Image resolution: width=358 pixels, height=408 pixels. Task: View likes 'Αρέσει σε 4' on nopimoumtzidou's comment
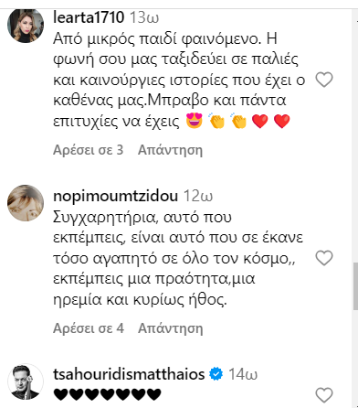pos(89,328)
